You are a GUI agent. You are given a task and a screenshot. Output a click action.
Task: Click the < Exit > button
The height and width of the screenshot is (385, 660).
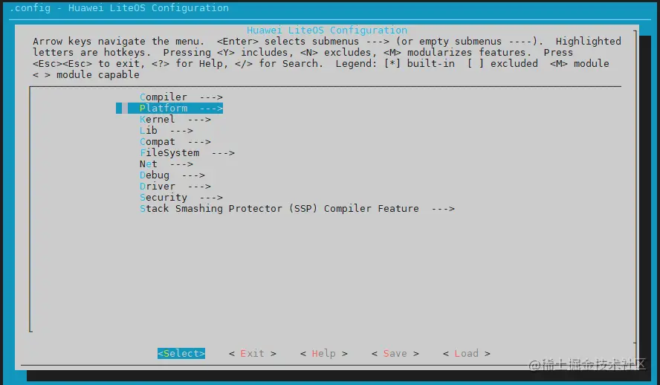tap(253, 354)
